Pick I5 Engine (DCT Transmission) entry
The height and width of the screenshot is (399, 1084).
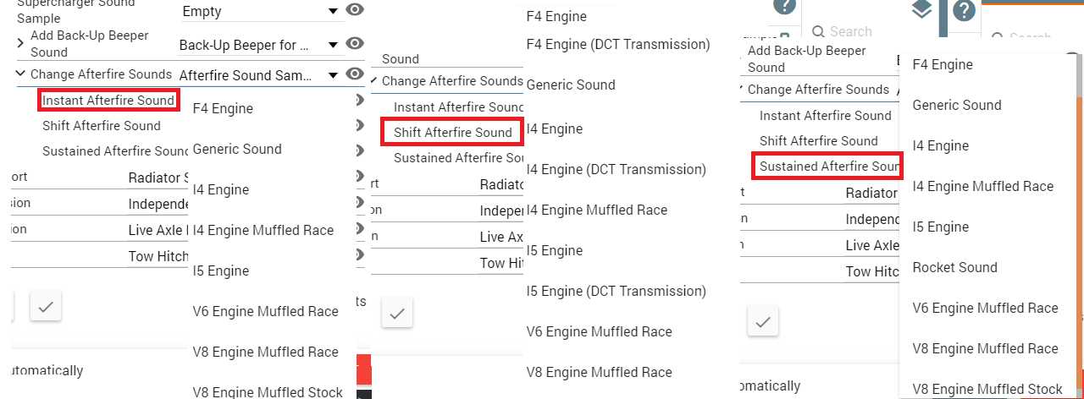(x=616, y=291)
